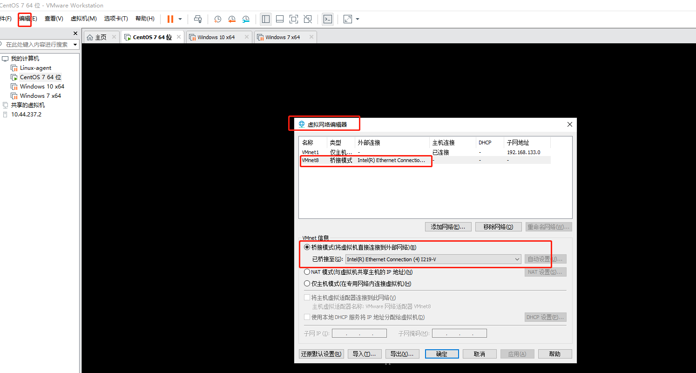Click the Unity mode toolbar icon
Image resolution: width=696 pixels, height=373 pixels.
[x=308, y=19]
